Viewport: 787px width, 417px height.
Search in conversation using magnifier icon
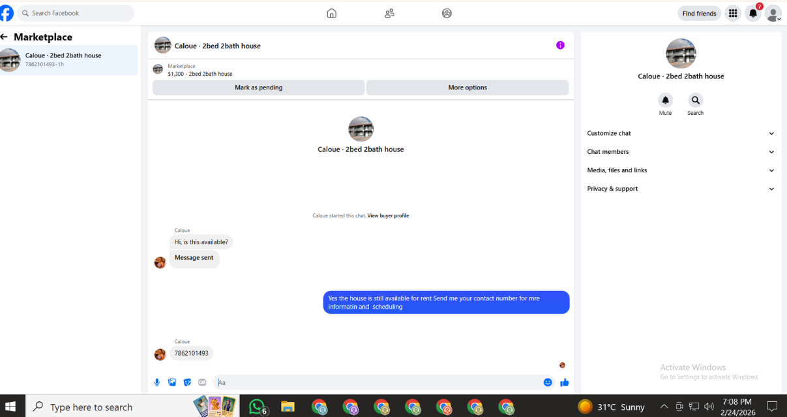point(696,100)
